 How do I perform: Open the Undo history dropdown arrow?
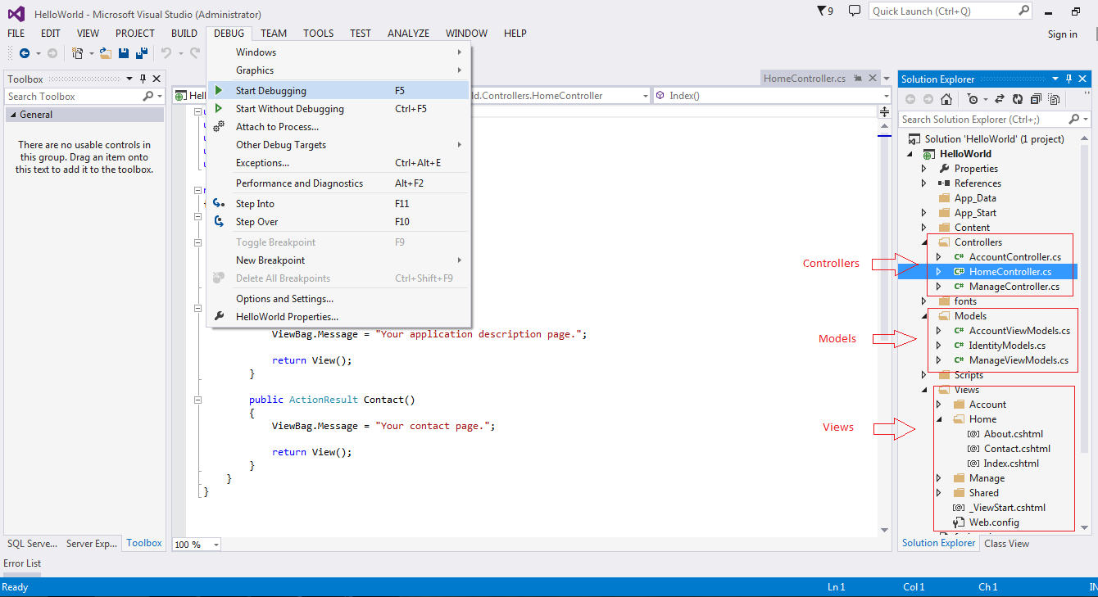click(x=179, y=53)
